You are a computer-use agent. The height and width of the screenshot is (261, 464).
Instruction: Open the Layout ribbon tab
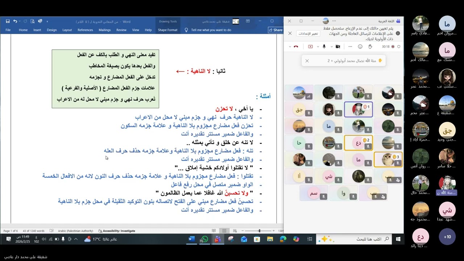coord(67,30)
